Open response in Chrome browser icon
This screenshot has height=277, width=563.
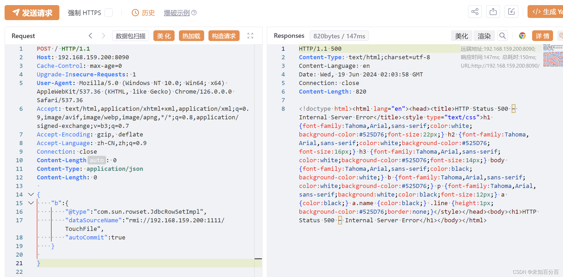click(x=522, y=36)
